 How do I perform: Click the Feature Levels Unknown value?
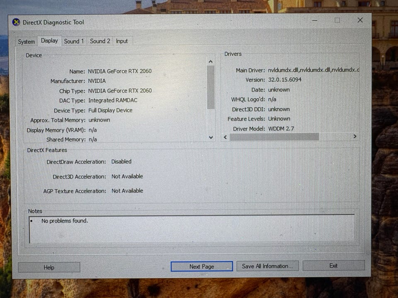(279, 119)
